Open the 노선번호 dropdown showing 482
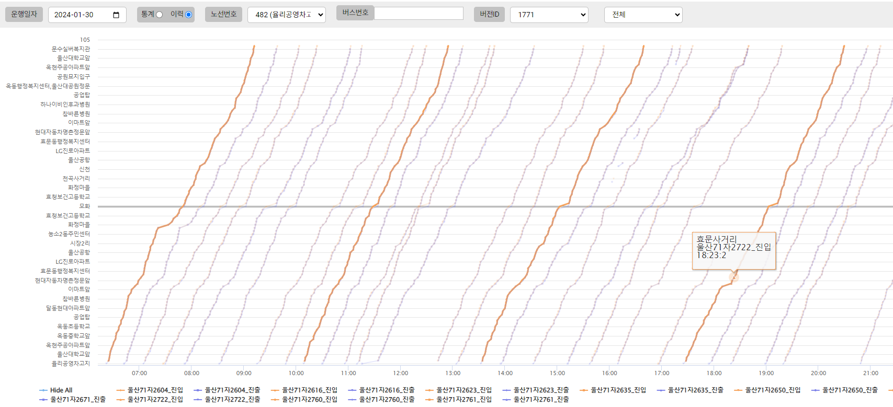 (x=286, y=15)
